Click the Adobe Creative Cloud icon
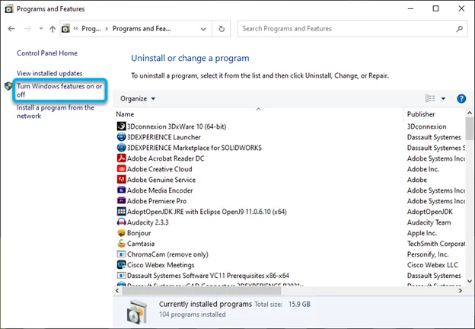 [121, 169]
